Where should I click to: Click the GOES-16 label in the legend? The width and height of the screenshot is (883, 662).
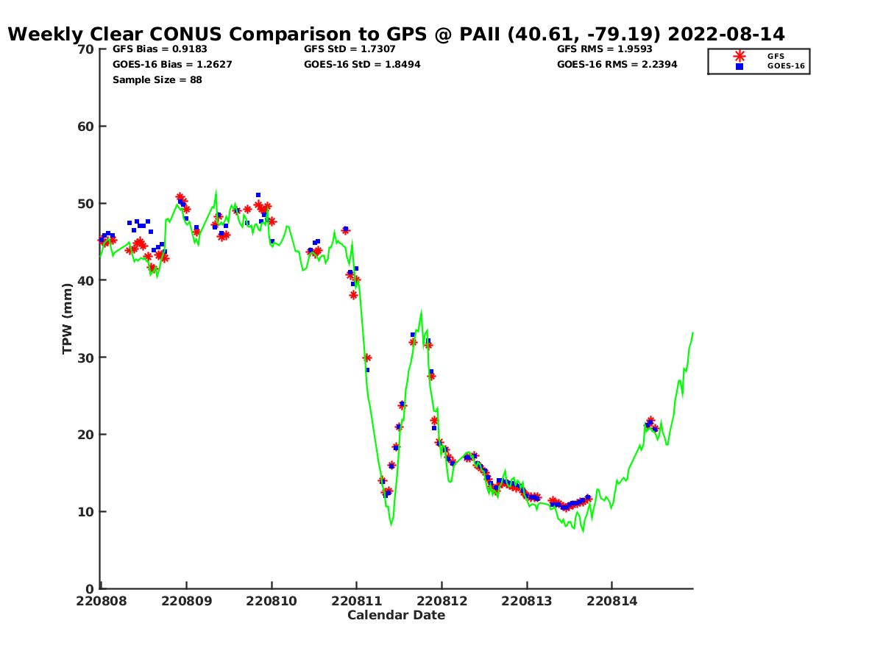point(786,66)
